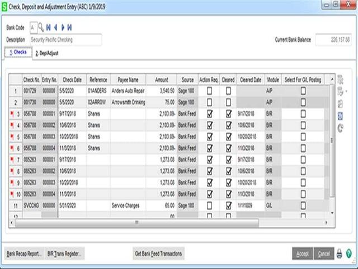Open help with the question mark icon

349,254
